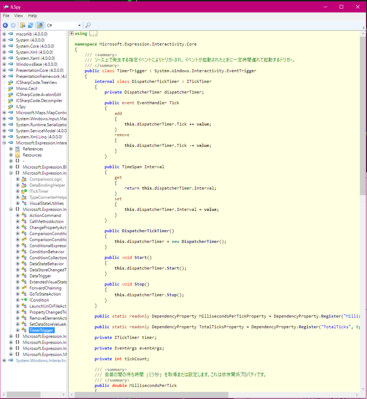Click the DispatcherTimer type link in code
This screenshot has height=399, width=367.
click(x=143, y=92)
